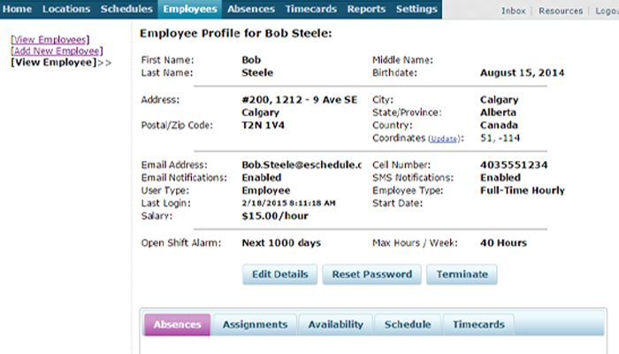Open the Schedule tab below profile

click(408, 325)
